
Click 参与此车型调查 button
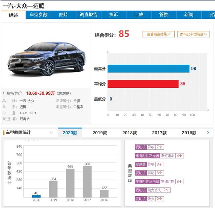[x=193, y=34]
